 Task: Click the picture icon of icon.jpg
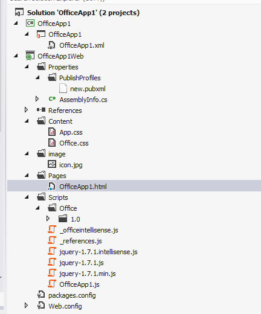click(x=52, y=164)
